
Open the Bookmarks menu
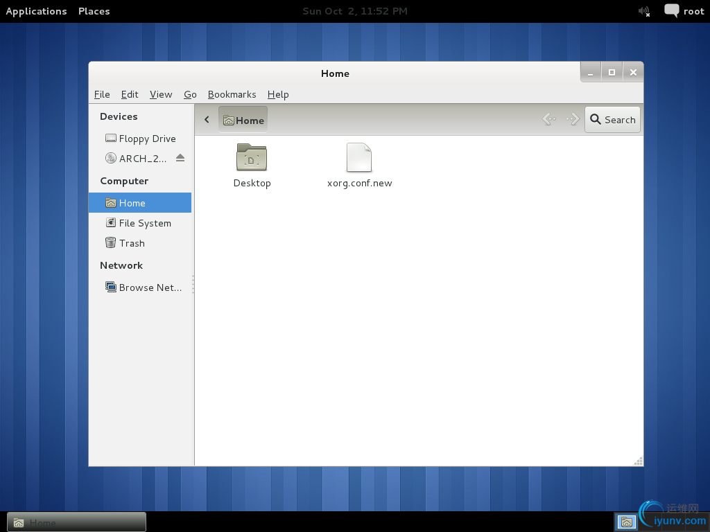click(x=232, y=94)
